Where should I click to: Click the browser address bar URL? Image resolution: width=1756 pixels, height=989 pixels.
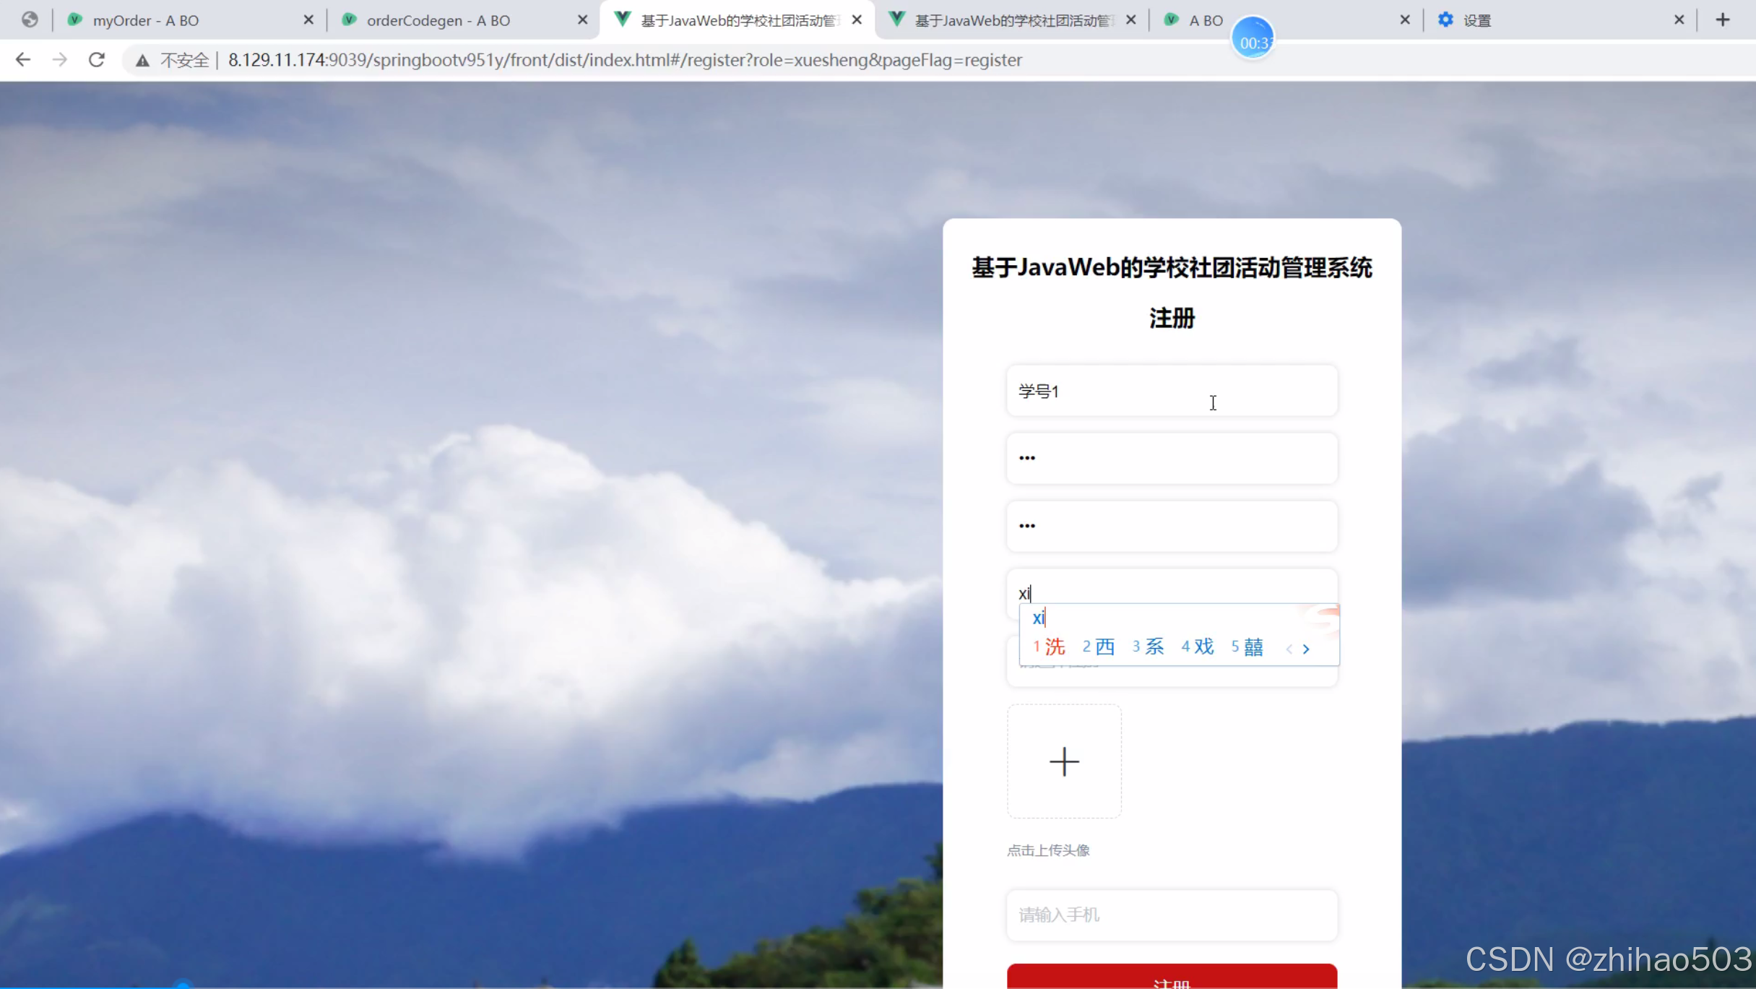[621, 60]
